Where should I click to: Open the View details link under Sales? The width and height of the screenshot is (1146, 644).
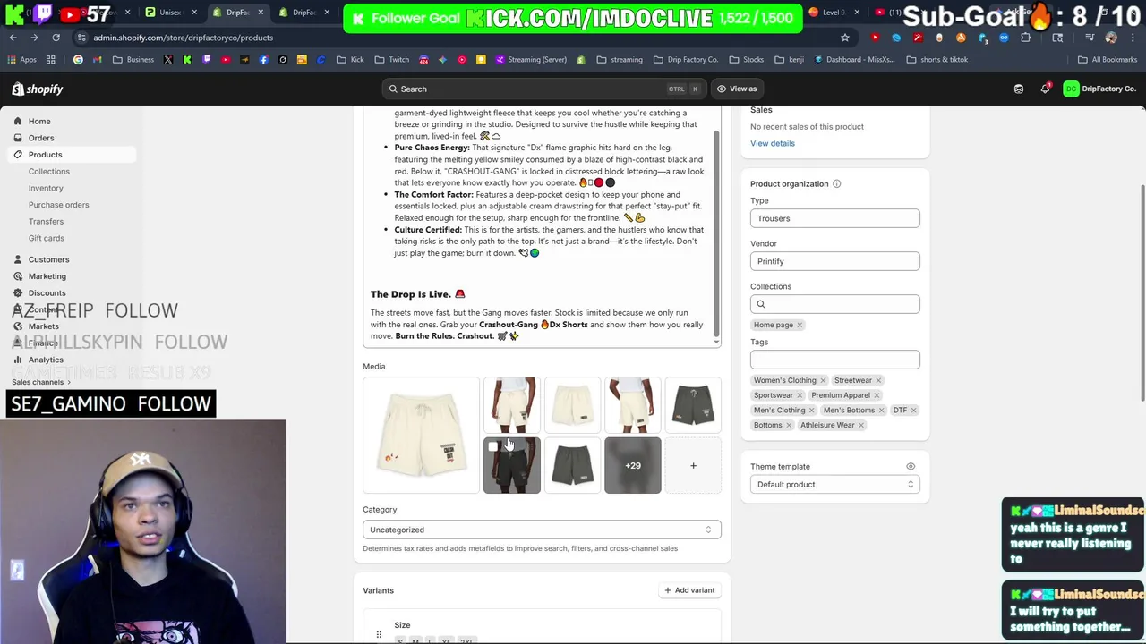(x=772, y=143)
